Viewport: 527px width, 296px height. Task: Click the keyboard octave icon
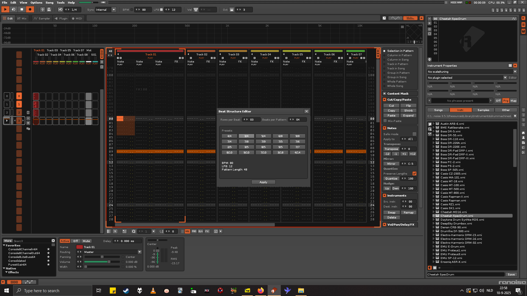point(232,10)
